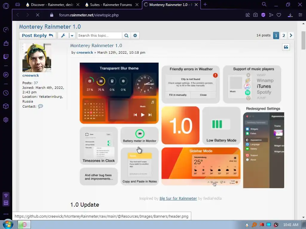Open Monterey Rainmeter 1.0 topic title

[50, 27]
